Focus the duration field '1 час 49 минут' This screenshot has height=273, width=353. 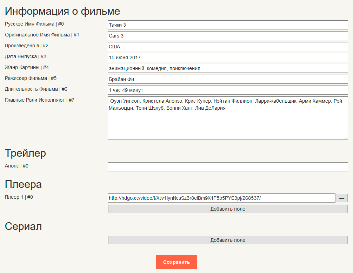tap(228, 90)
